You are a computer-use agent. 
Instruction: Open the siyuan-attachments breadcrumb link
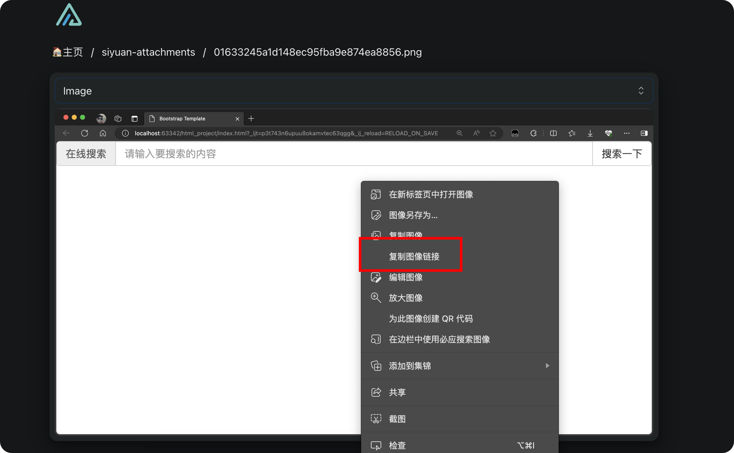(x=149, y=52)
